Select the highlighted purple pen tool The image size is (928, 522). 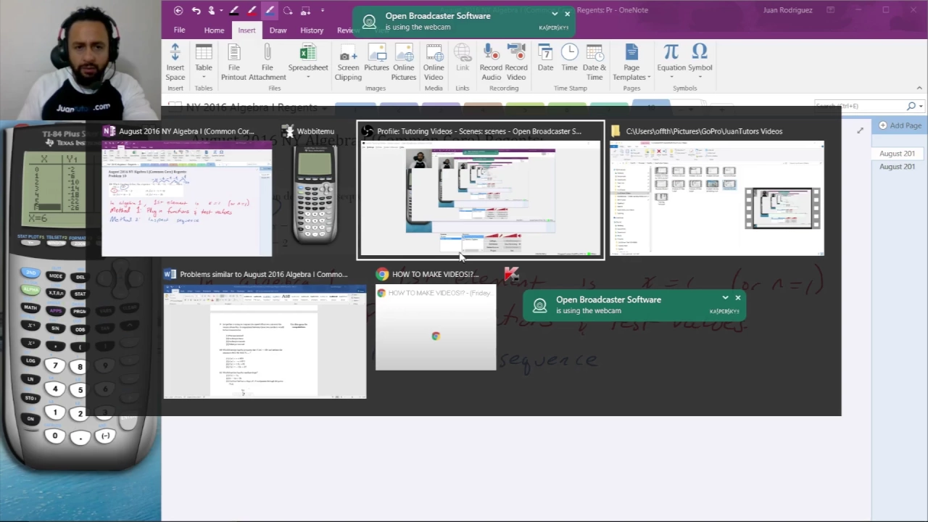click(x=270, y=10)
